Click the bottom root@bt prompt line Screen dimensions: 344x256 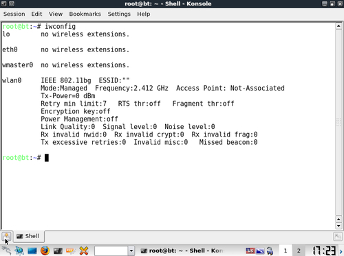pyautogui.click(x=25, y=158)
